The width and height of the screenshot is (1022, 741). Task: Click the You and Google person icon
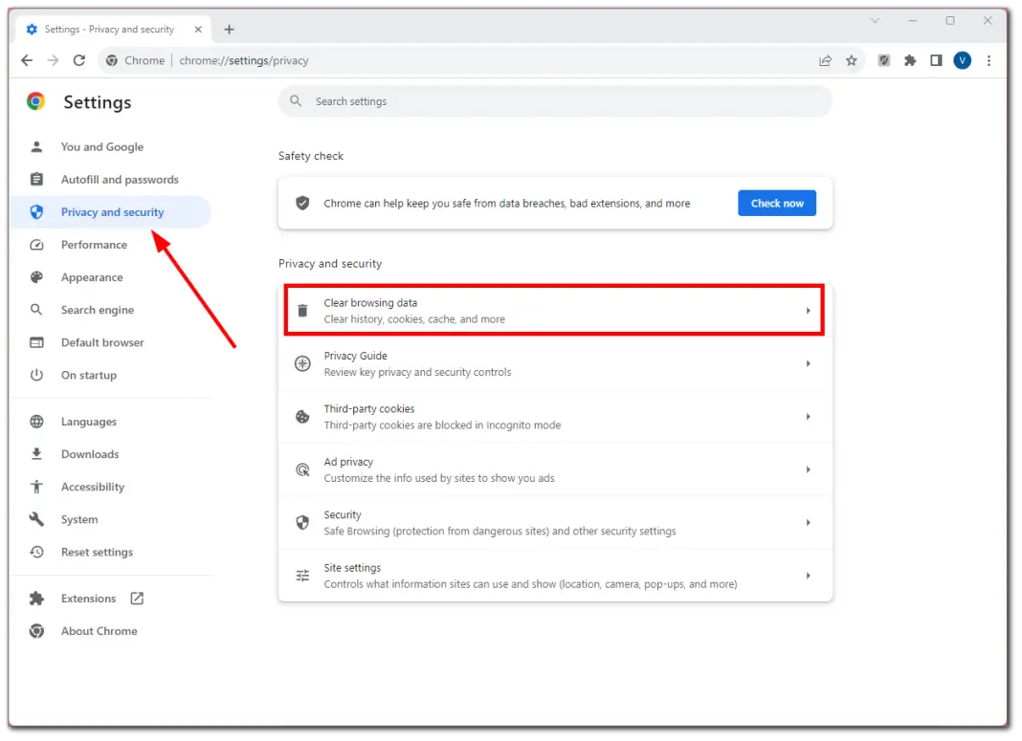click(35, 146)
